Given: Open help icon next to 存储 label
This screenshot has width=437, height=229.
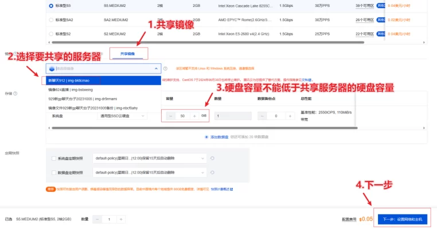Looking at the screenshot, I should pos(15,94).
